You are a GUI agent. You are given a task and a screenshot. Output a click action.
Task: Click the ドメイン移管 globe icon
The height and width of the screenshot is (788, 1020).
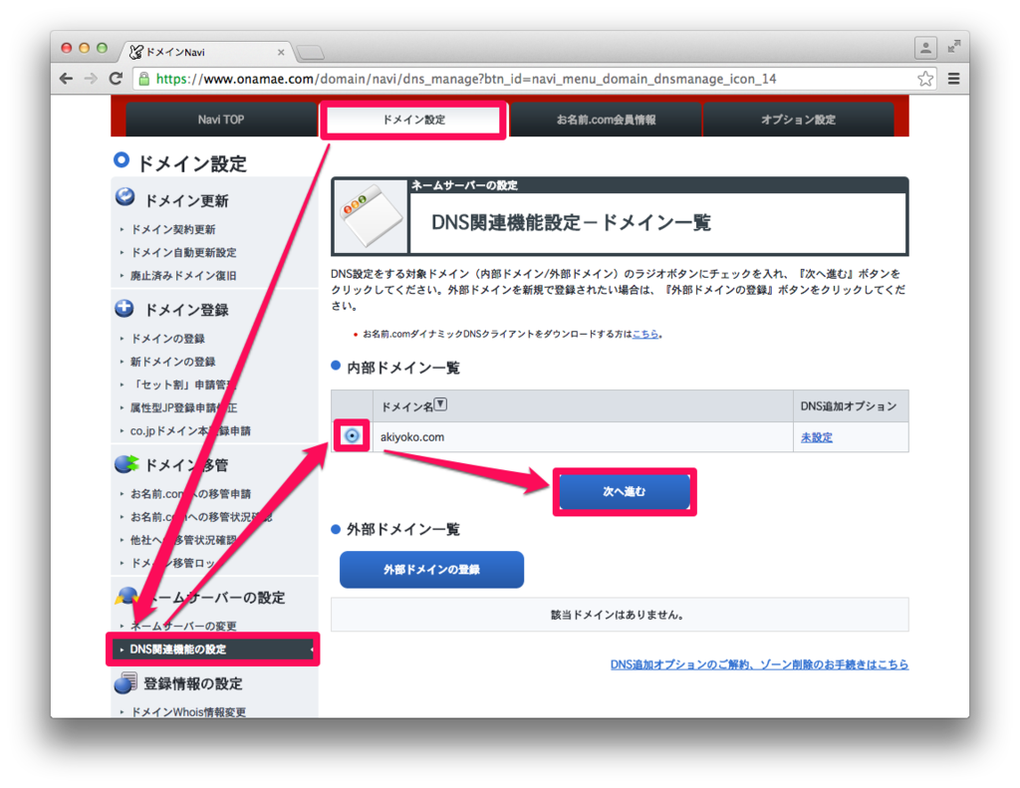tap(127, 464)
